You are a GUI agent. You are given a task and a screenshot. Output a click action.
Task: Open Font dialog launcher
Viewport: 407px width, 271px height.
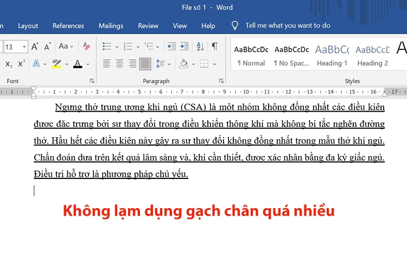pyautogui.click(x=92, y=81)
